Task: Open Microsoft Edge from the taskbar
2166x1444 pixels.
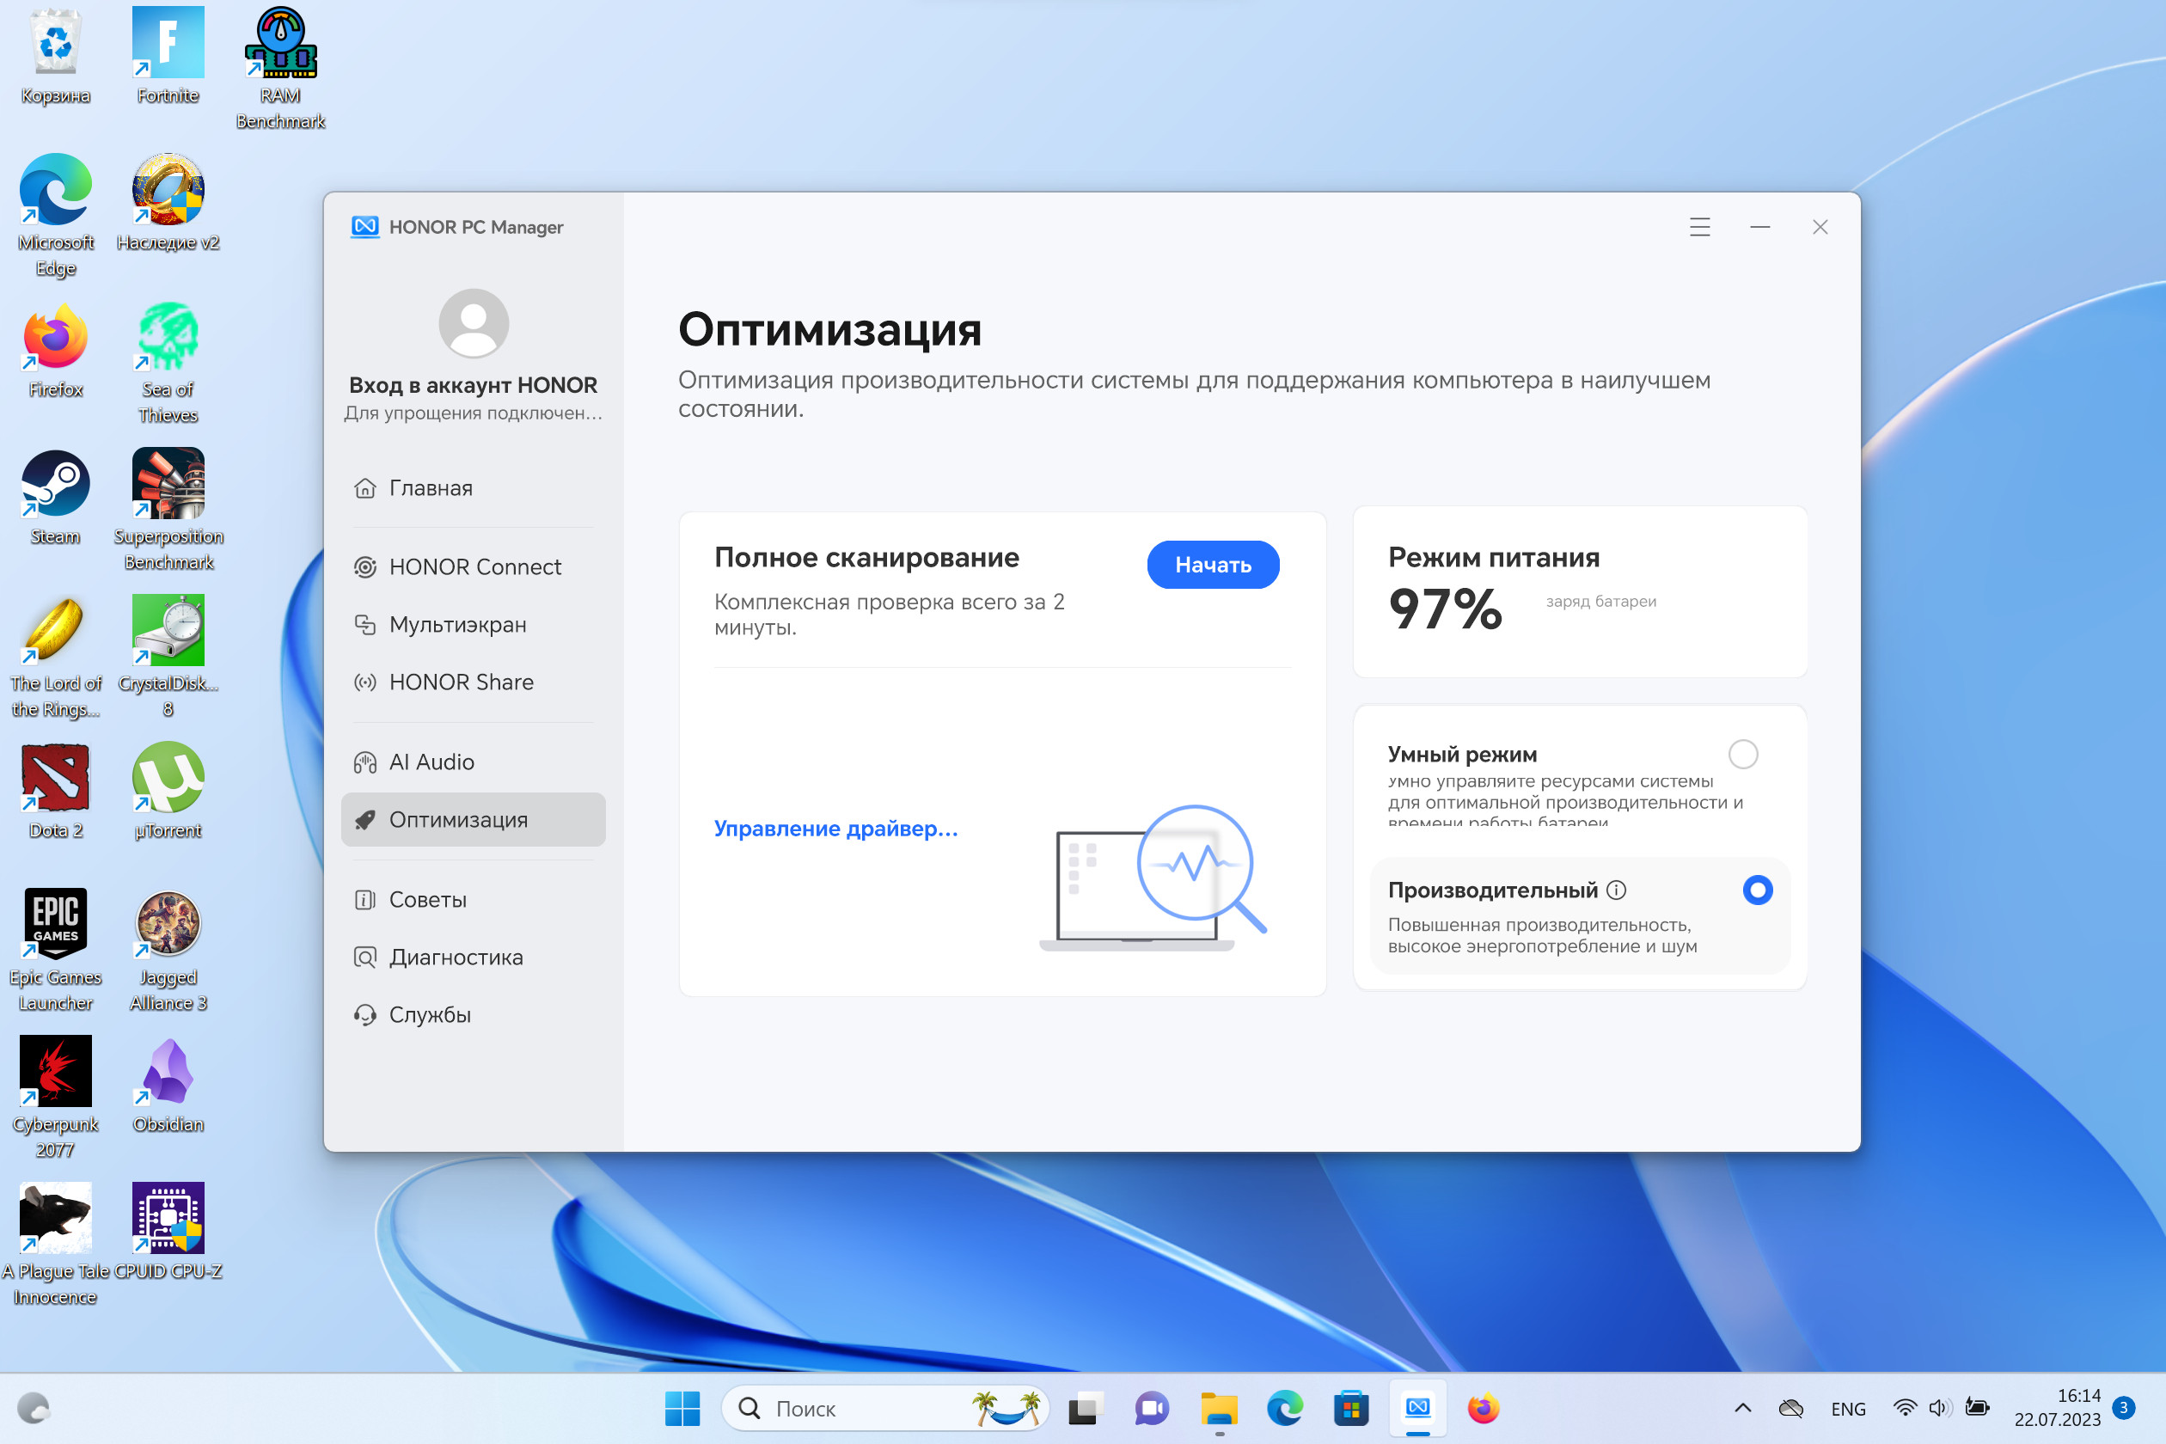Action: pyautogui.click(x=1285, y=1408)
